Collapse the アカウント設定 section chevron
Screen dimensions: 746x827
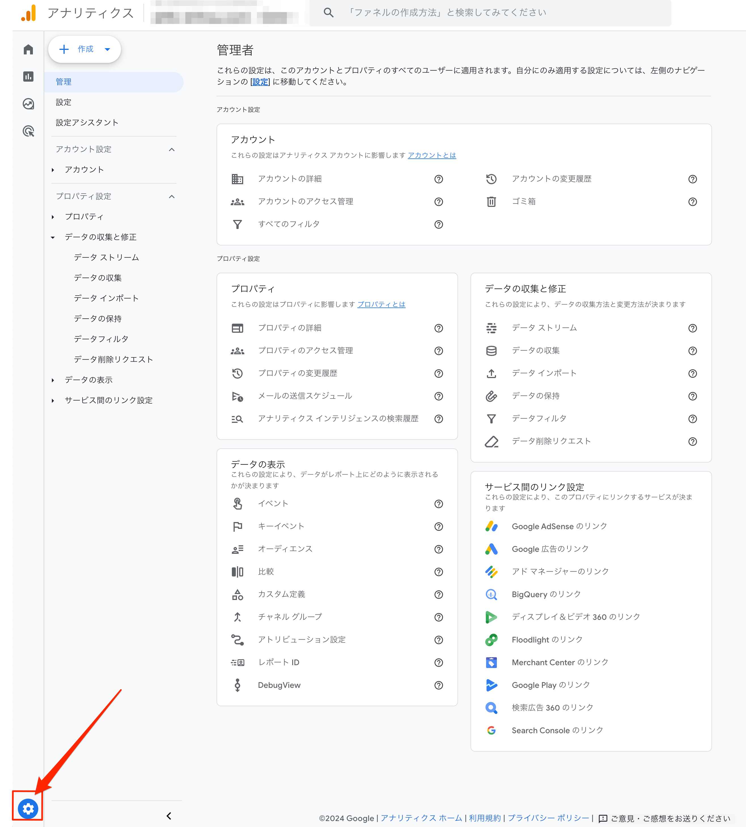coord(172,150)
